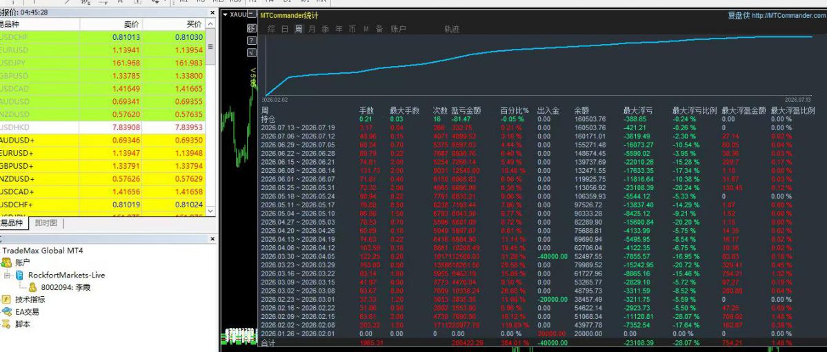The height and width of the screenshot is (352, 827).
Task: Click the 2026.01.26 ~ 2026.02.01 week row
Action: click(538, 334)
